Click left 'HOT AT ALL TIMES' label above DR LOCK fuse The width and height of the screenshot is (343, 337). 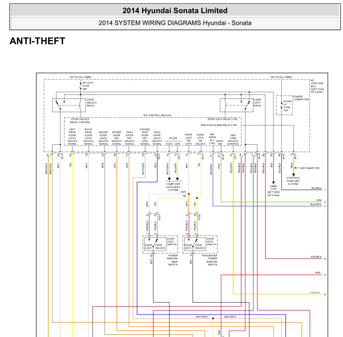tap(80, 77)
